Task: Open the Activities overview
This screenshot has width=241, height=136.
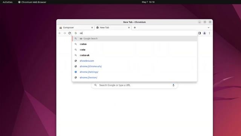Action: (x=8, y=2)
